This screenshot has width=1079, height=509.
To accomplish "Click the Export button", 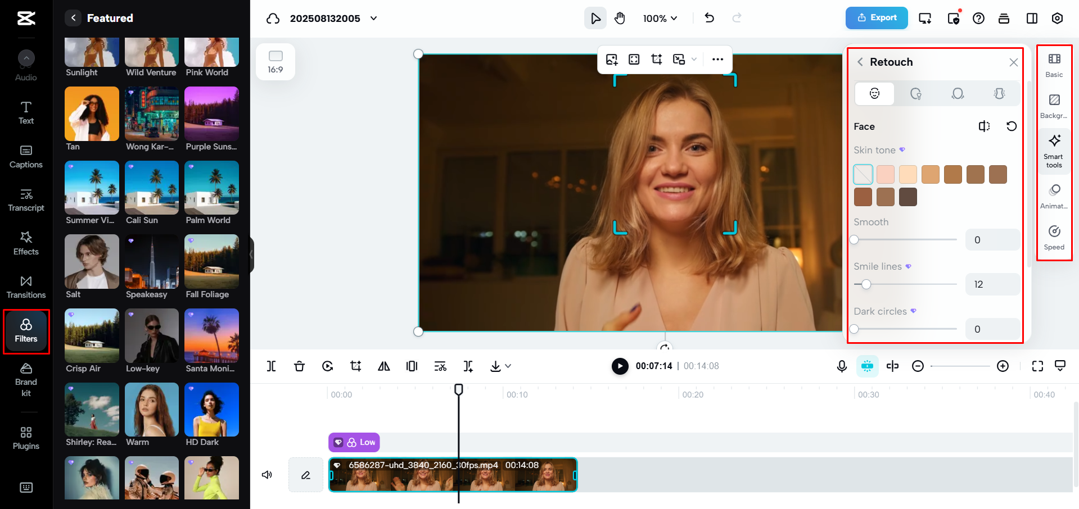I will point(876,18).
